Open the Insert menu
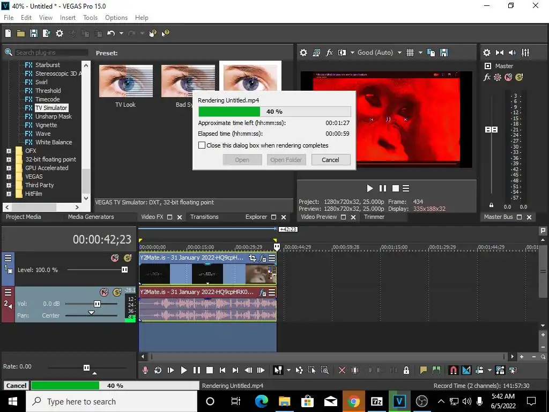 (x=68, y=18)
